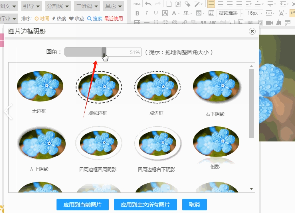The height and width of the screenshot is (213, 295).
Task: Click the style list scroll-down arrow
Action: [251, 189]
